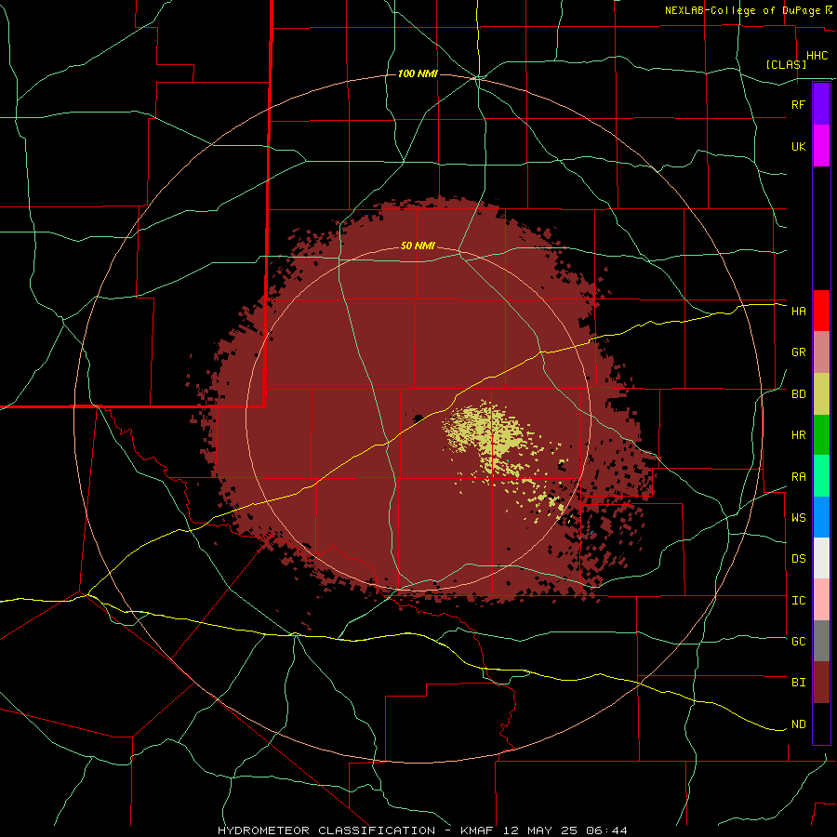837x837 pixels.
Task: Click the GC legend label
Action: click(798, 641)
